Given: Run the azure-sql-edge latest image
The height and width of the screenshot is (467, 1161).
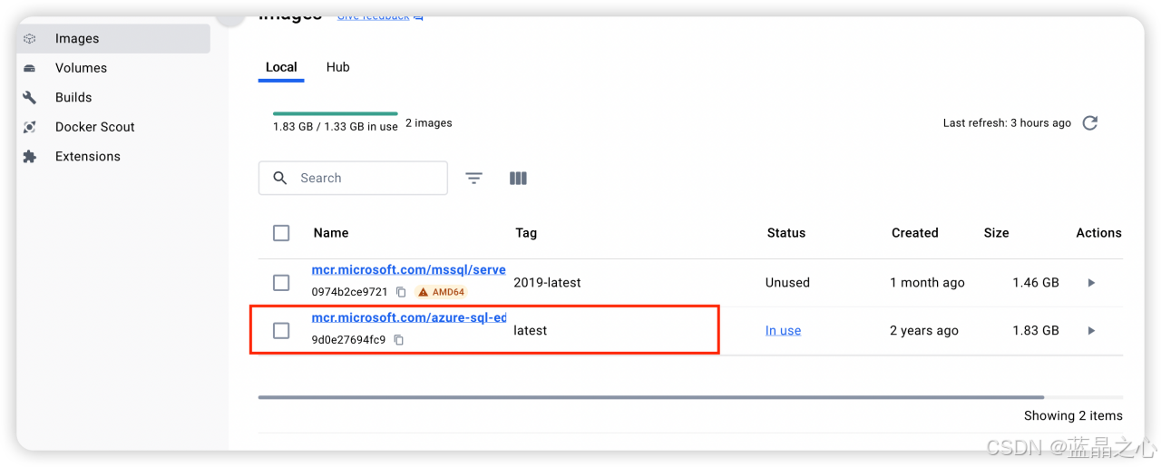Looking at the screenshot, I should click(1091, 331).
